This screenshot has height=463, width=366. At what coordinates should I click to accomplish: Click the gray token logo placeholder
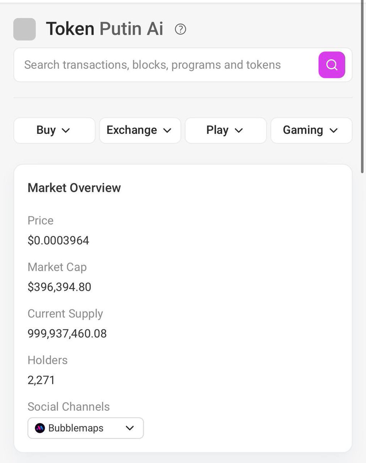[25, 29]
